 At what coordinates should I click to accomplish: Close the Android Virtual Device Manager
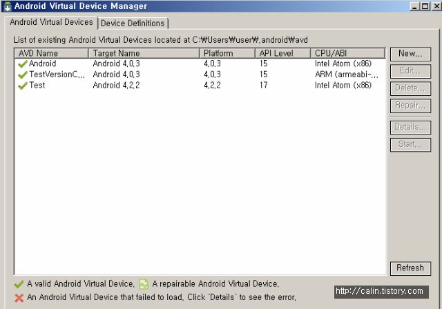[436, 6]
